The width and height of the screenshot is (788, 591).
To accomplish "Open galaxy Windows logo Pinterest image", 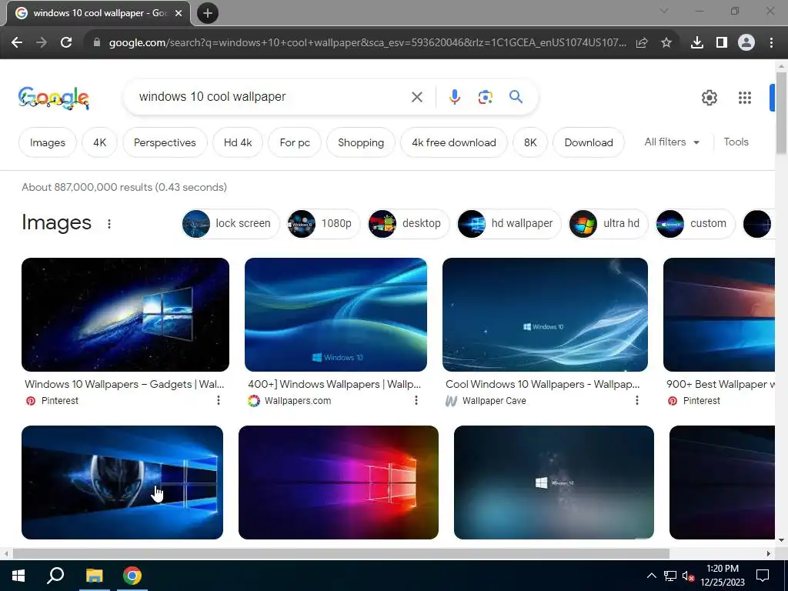I will point(125,315).
